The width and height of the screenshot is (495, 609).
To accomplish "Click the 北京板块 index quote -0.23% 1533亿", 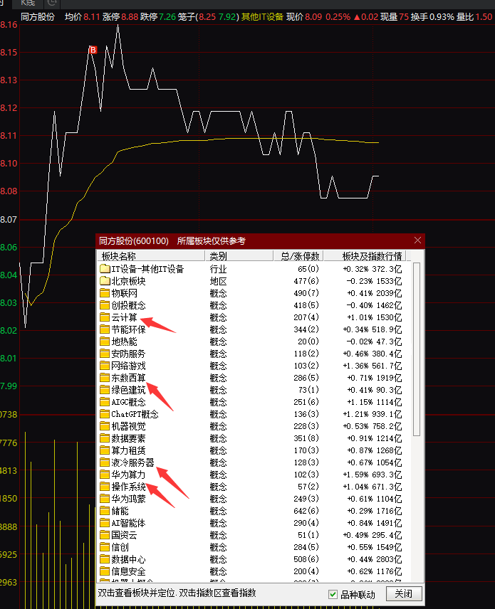I will [374, 281].
